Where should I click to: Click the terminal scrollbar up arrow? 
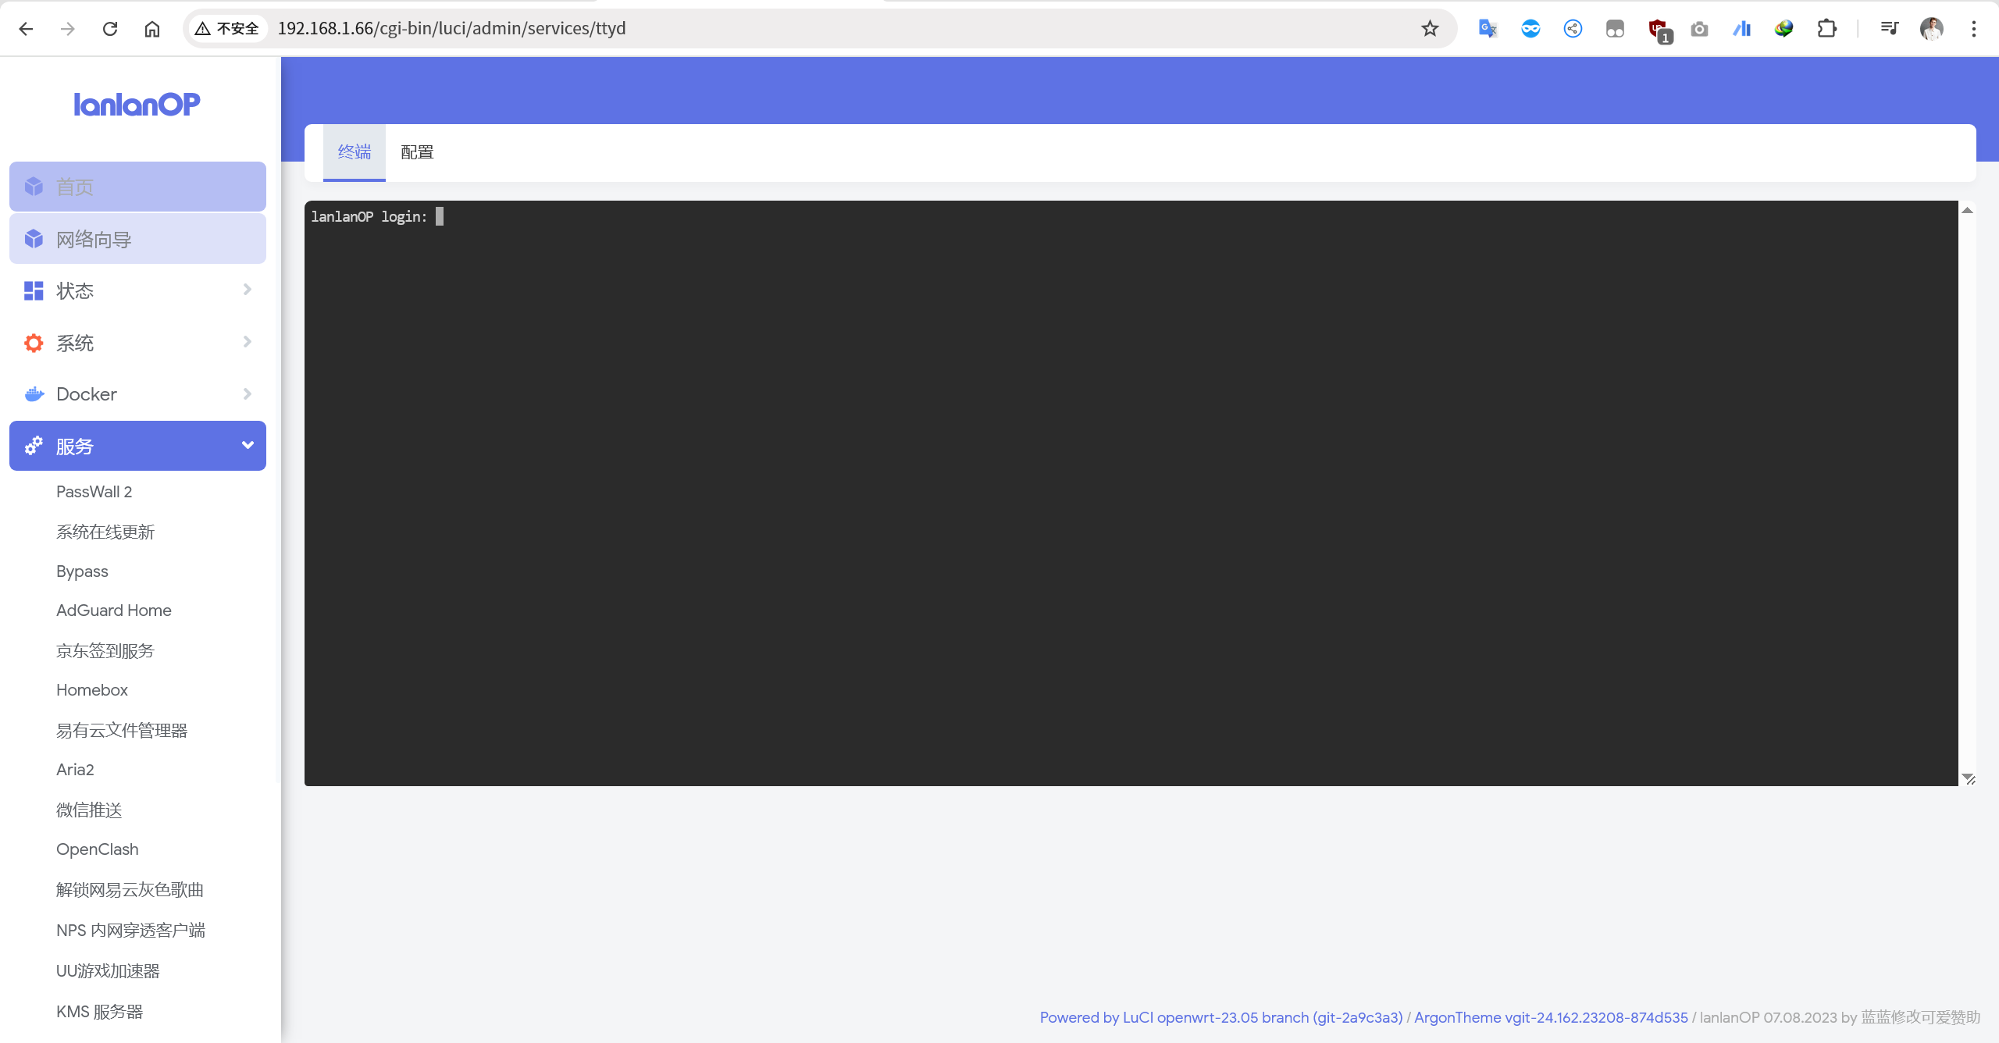click(x=1968, y=211)
